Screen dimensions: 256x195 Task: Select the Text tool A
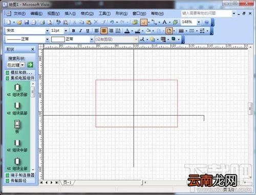[164, 22]
